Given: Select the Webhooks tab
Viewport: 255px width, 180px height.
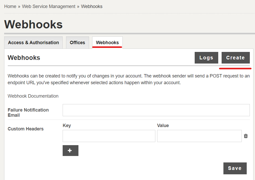Looking at the screenshot, I should 107,43.
